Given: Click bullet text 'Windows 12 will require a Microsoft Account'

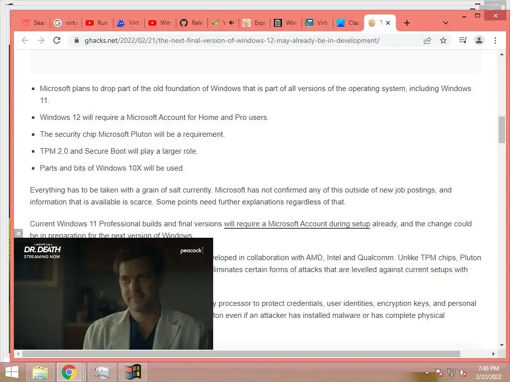Looking at the screenshot, I should pyautogui.click(x=154, y=117).
